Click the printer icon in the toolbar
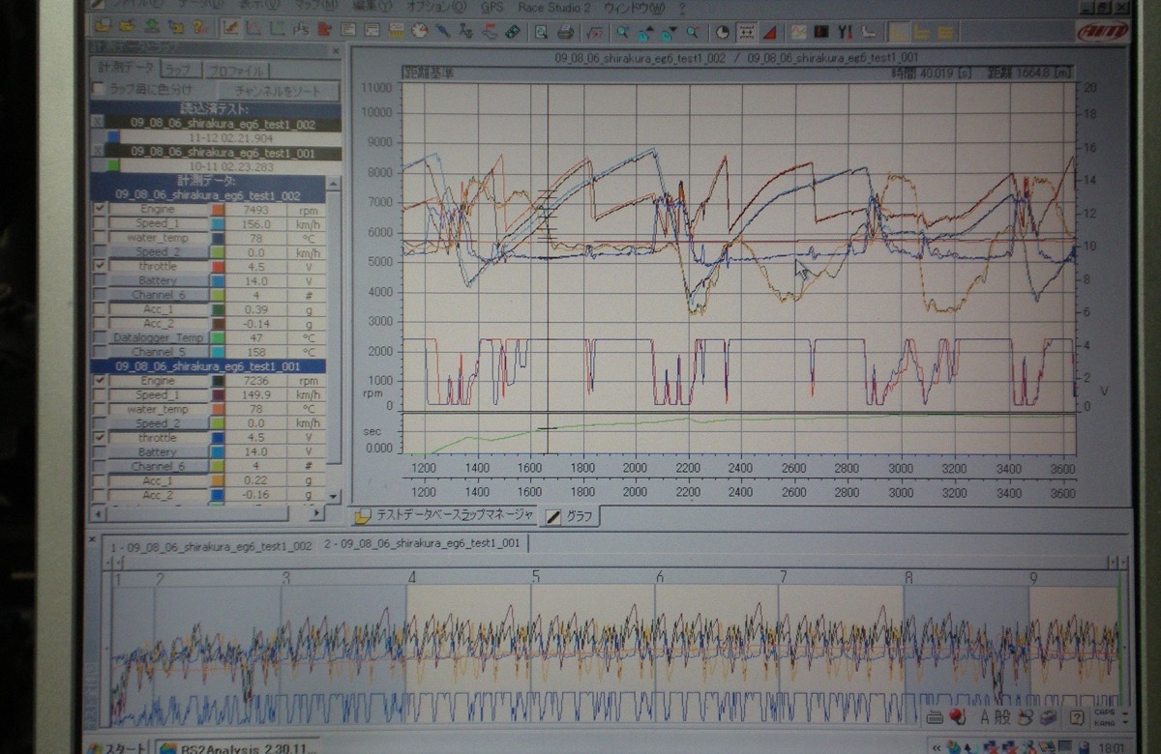Screen dimensions: 1161x754 [x=565, y=31]
